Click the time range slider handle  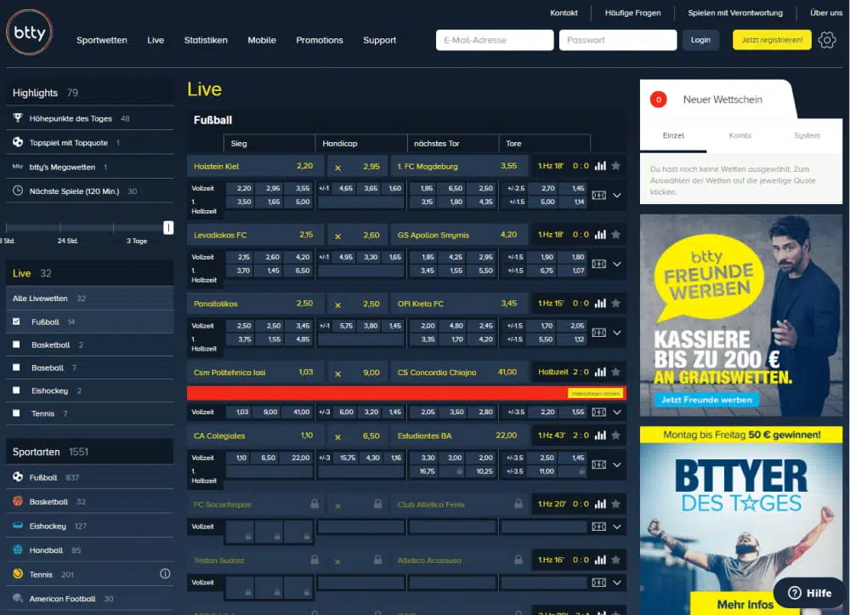coord(168,227)
